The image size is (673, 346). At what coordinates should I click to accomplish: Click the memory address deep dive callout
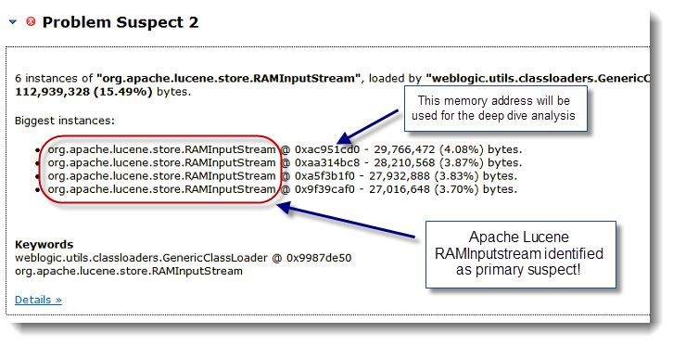coord(495,109)
